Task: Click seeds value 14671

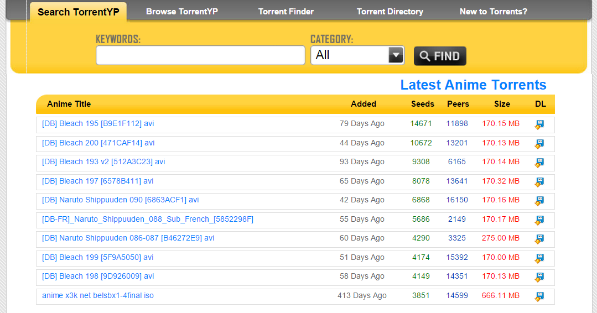Action: pyautogui.click(x=421, y=124)
